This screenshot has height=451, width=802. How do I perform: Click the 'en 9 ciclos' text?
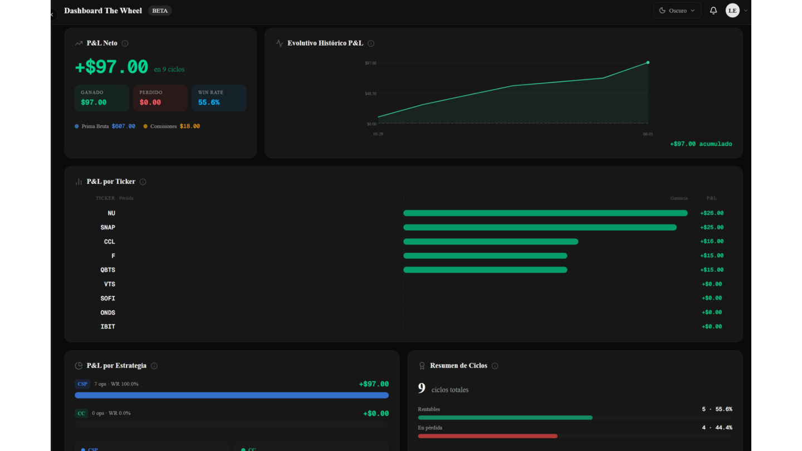coord(169,70)
